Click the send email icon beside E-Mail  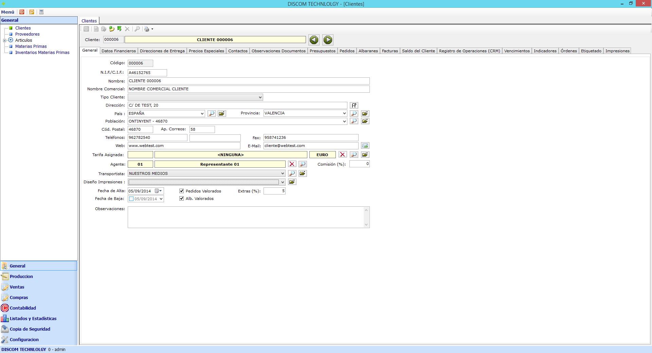coord(365,146)
